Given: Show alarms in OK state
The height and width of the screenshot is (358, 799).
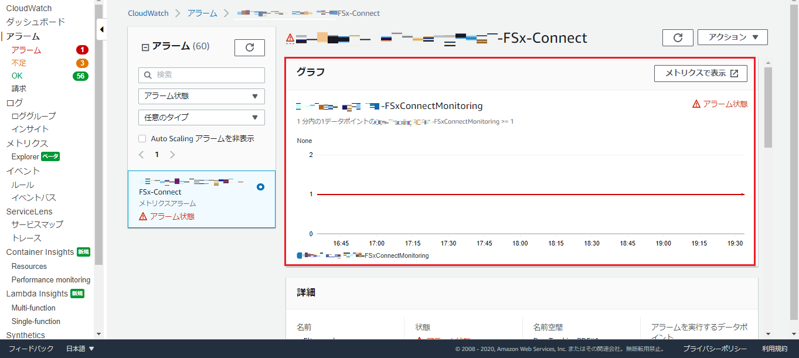Looking at the screenshot, I should (17, 76).
